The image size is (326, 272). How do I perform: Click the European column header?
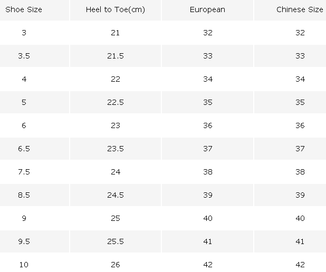pos(207,10)
